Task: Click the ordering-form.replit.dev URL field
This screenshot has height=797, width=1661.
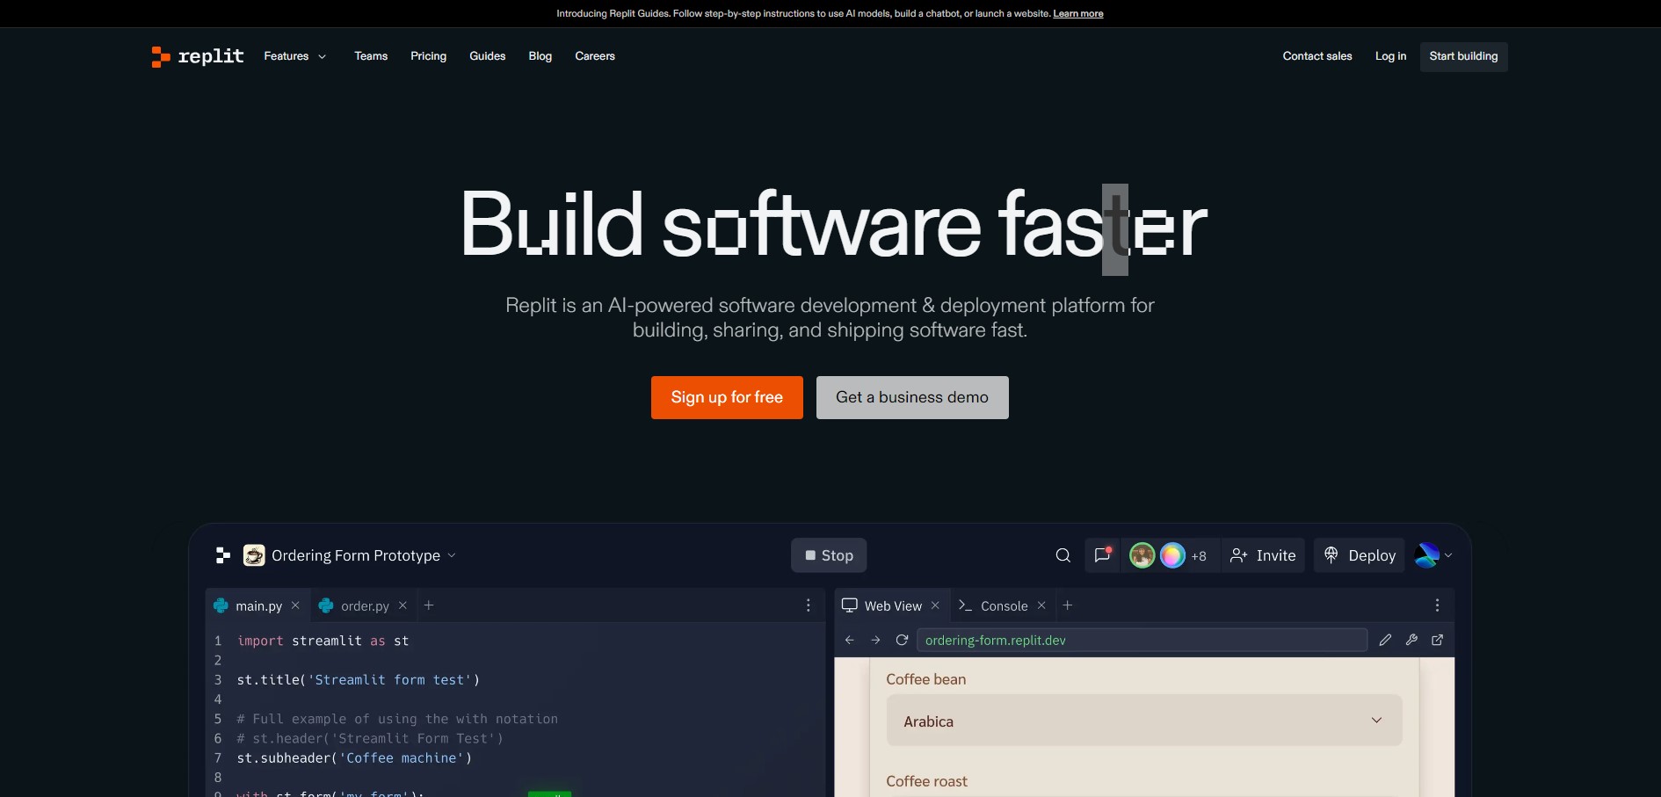Action: 1141,640
